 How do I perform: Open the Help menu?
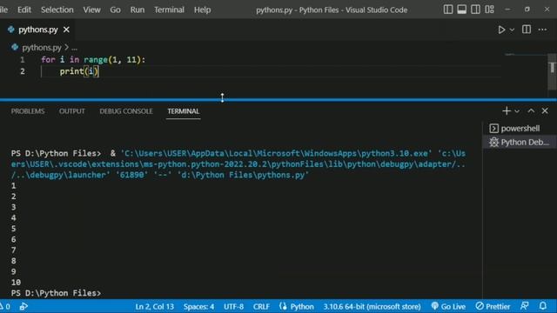(x=202, y=10)
